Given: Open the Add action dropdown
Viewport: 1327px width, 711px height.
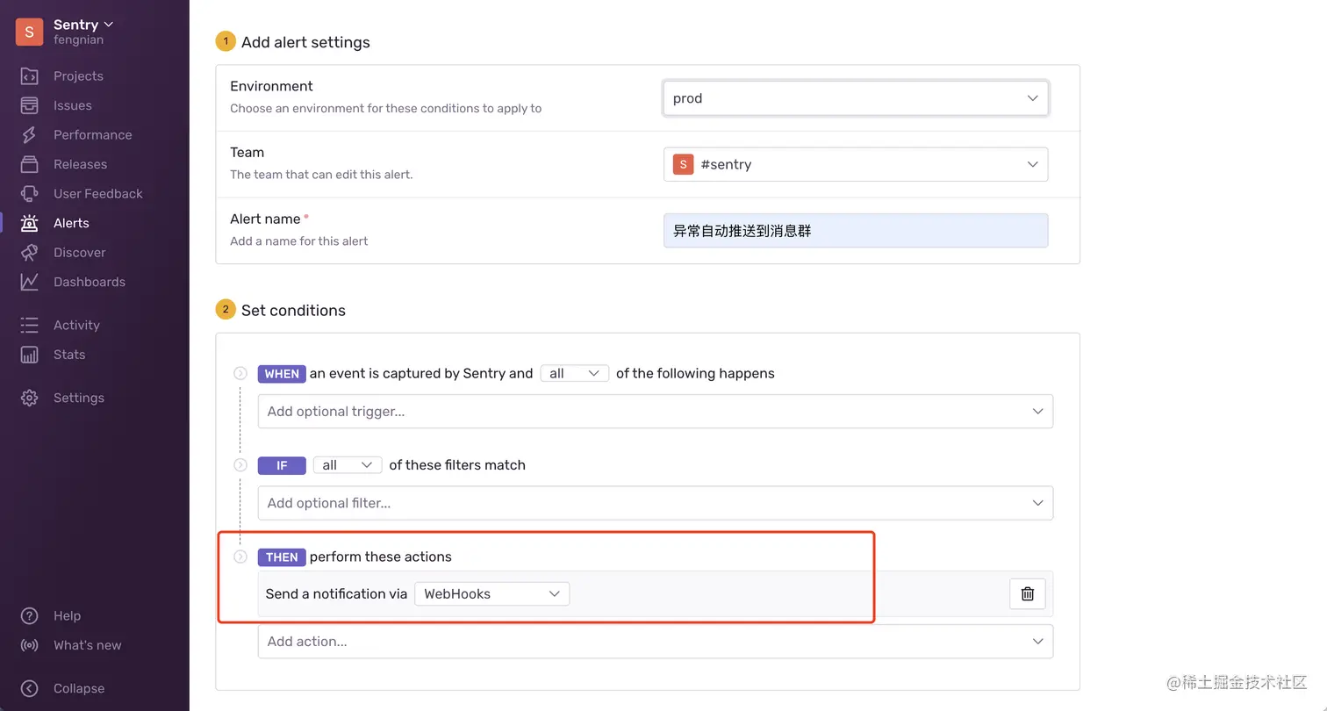Looking at the screenshot, I should click(x=656, y=642).
